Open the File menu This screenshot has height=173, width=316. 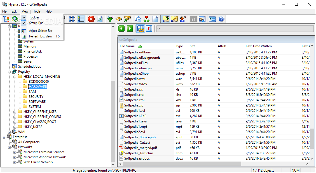point(4,11)
